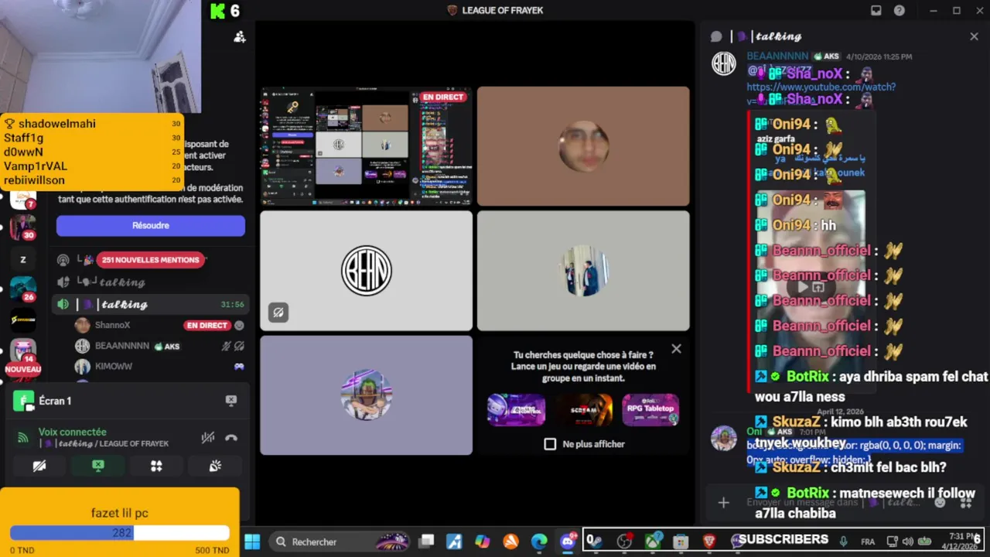Select the BEAN logo participant tile
Image resolution: width=990 pixels, height=557 pixels.
click(x=366, y=271)
